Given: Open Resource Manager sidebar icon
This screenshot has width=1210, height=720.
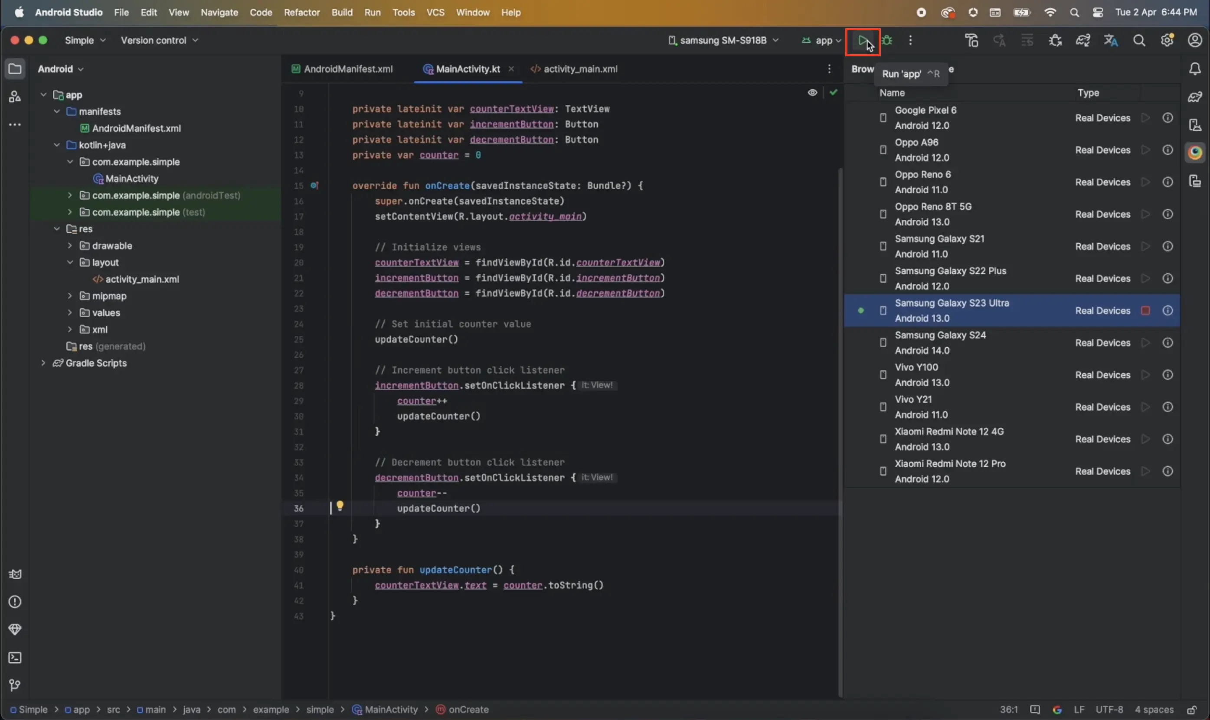Looking at the screenshot, I should point(15,97).
